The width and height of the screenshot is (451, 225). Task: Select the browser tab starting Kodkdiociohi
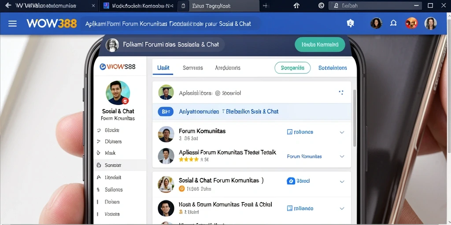(138, 6)
